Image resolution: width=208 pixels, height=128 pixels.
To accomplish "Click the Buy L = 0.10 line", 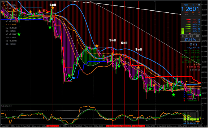I will click(192, 51).
